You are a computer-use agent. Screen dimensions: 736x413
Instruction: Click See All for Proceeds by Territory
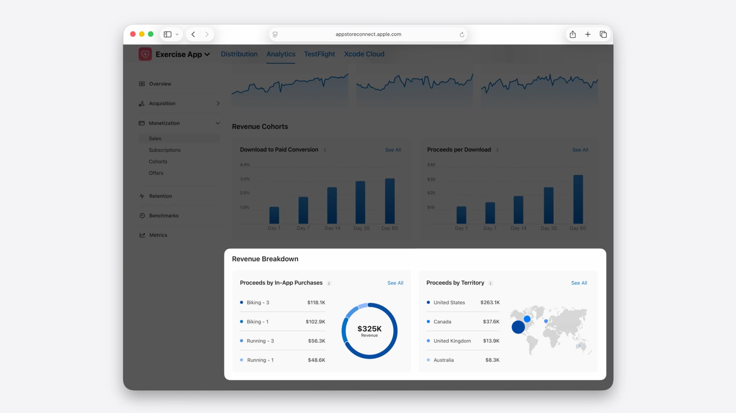pos(579,283)
